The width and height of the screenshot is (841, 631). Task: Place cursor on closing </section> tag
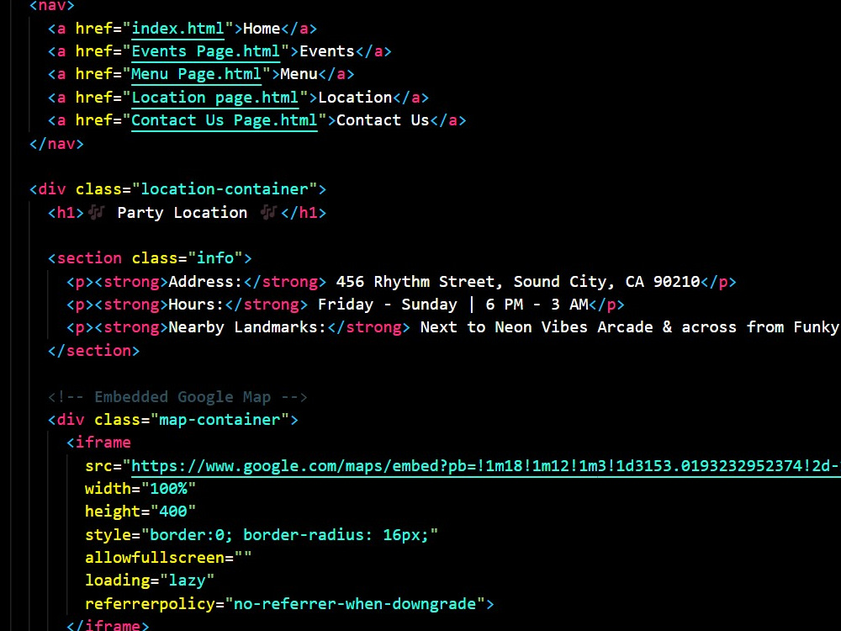coord(94,351)
